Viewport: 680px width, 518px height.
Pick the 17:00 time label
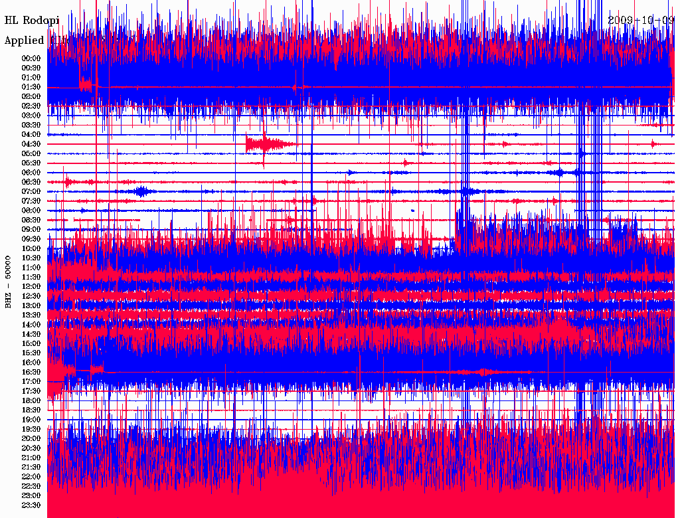point(31,382)
